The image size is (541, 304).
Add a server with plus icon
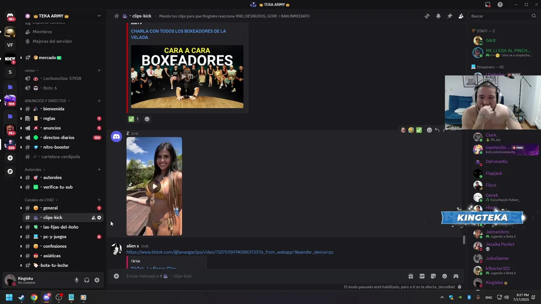10,158
